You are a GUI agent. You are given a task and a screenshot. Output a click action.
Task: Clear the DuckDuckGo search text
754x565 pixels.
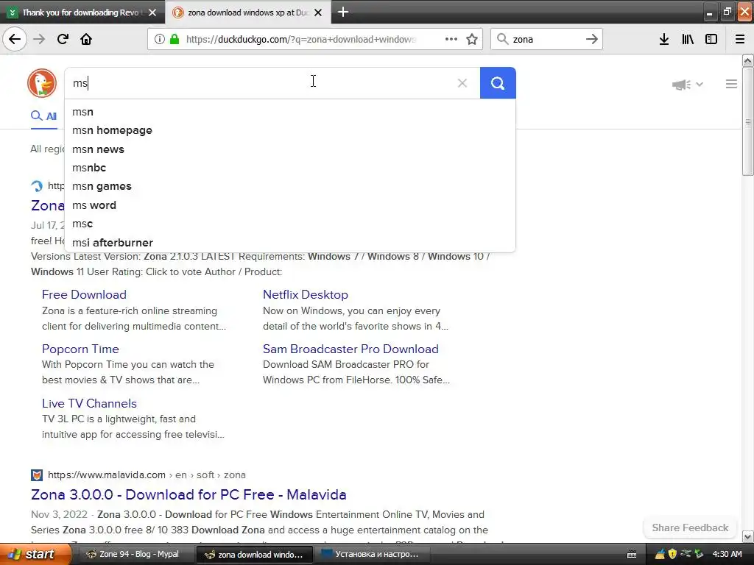click(x=462, y=83)
